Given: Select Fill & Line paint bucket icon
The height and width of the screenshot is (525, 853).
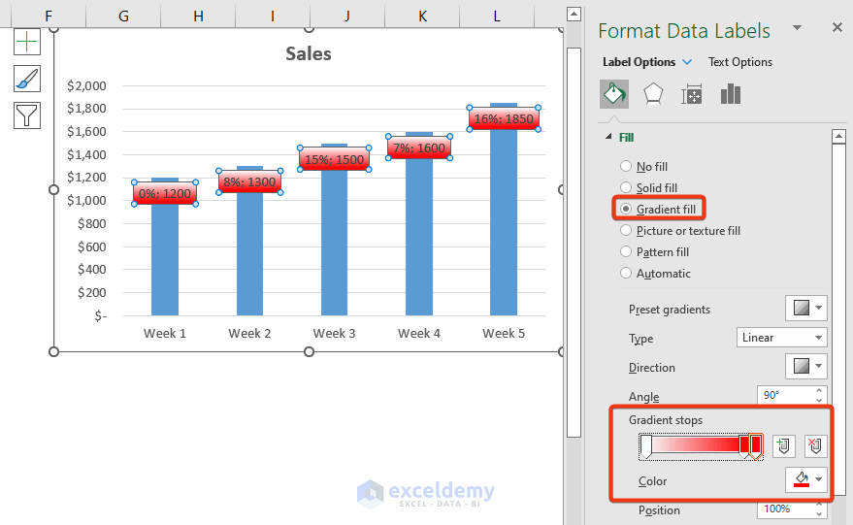Looking at the screenshot, I should coord(614,94).
